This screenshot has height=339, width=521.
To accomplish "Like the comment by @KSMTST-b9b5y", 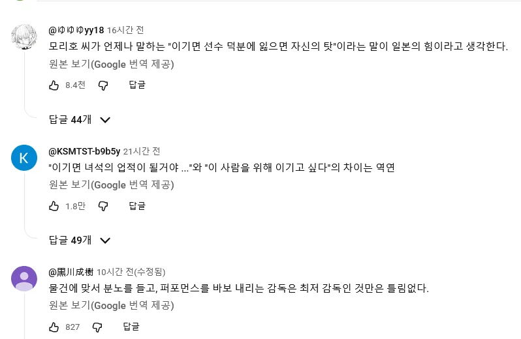I will coord(54,206).
